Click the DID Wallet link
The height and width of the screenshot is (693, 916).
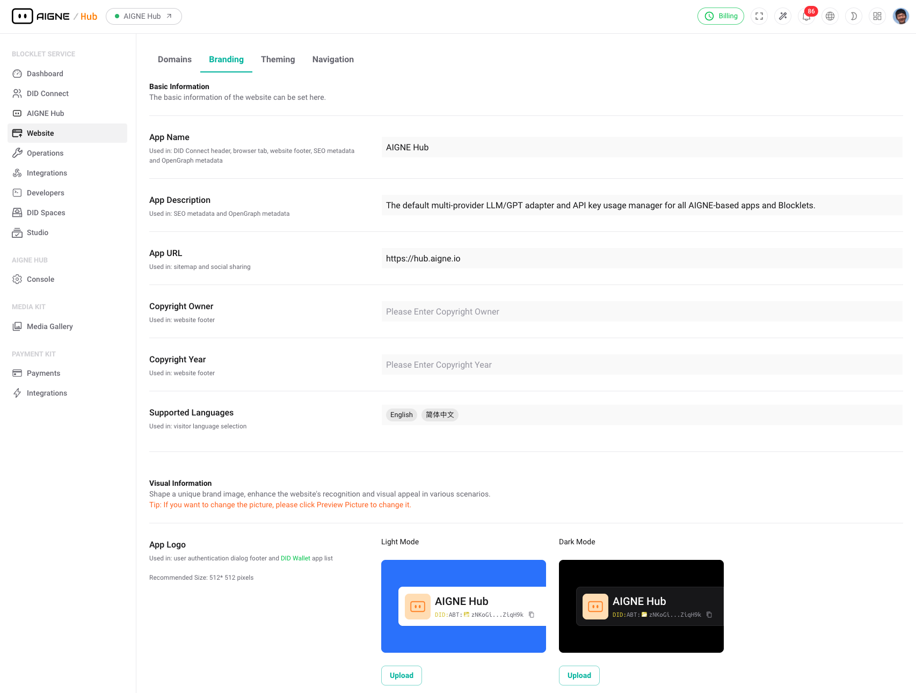(295, 558)
